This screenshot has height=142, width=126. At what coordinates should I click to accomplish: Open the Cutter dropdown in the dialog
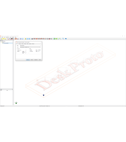(x=30, y=47)
